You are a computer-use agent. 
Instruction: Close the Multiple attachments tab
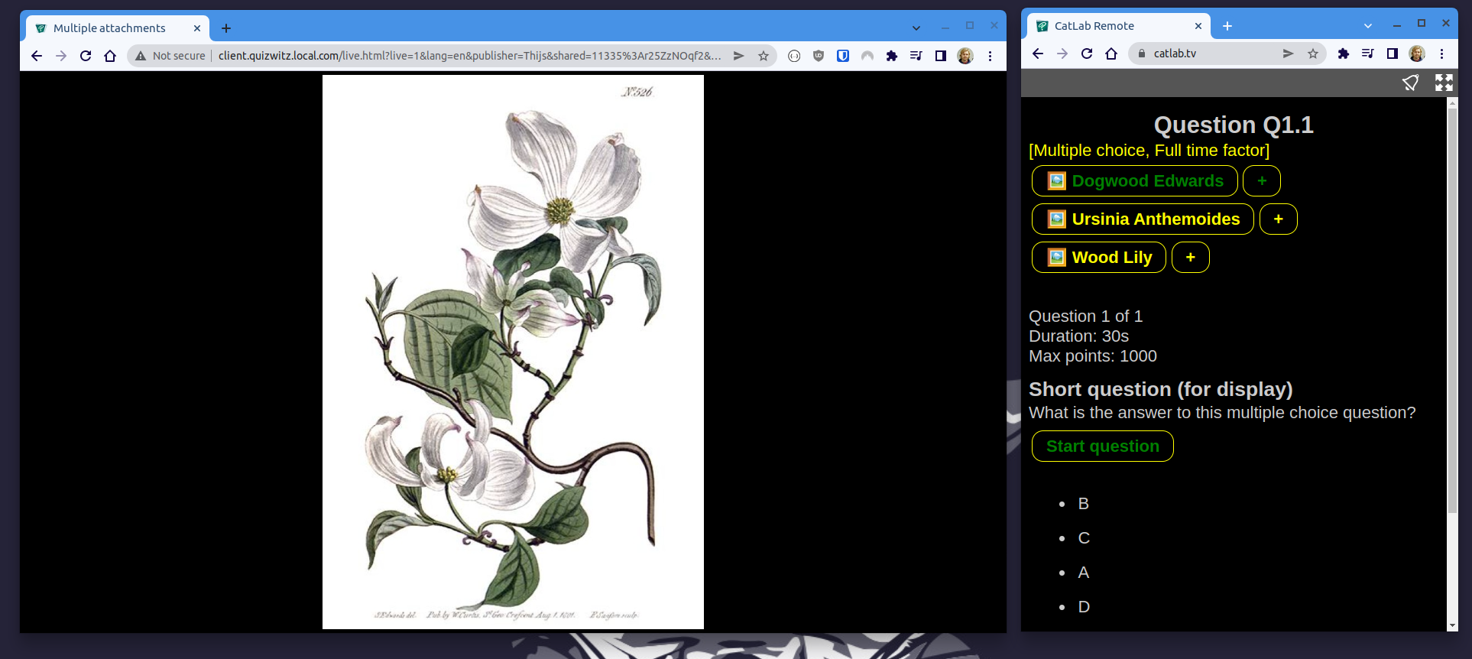[x=196, y=28]
